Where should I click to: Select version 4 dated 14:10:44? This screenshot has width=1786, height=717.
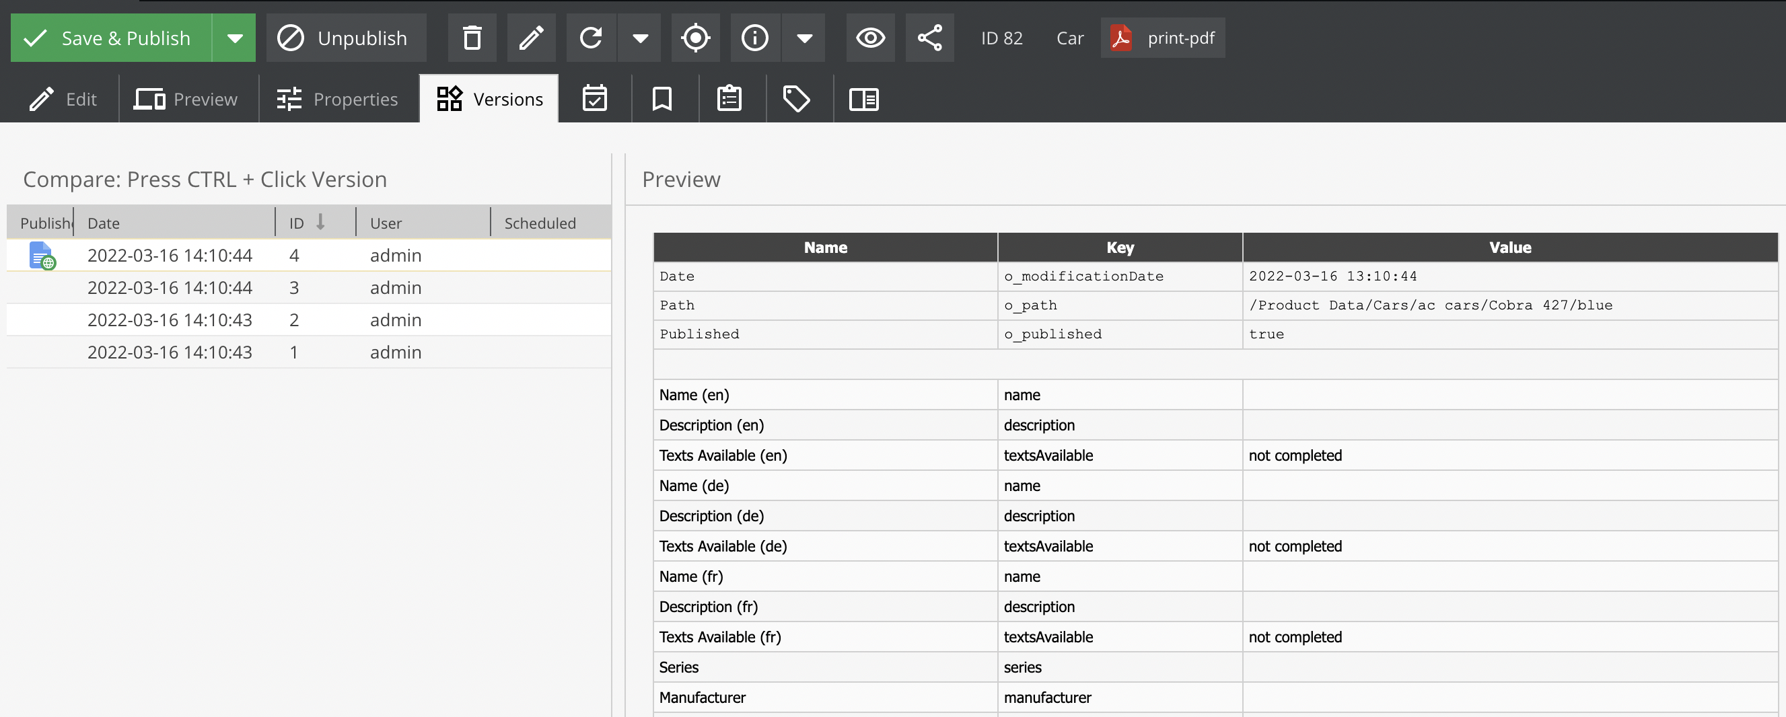click(x=310, y=256)
